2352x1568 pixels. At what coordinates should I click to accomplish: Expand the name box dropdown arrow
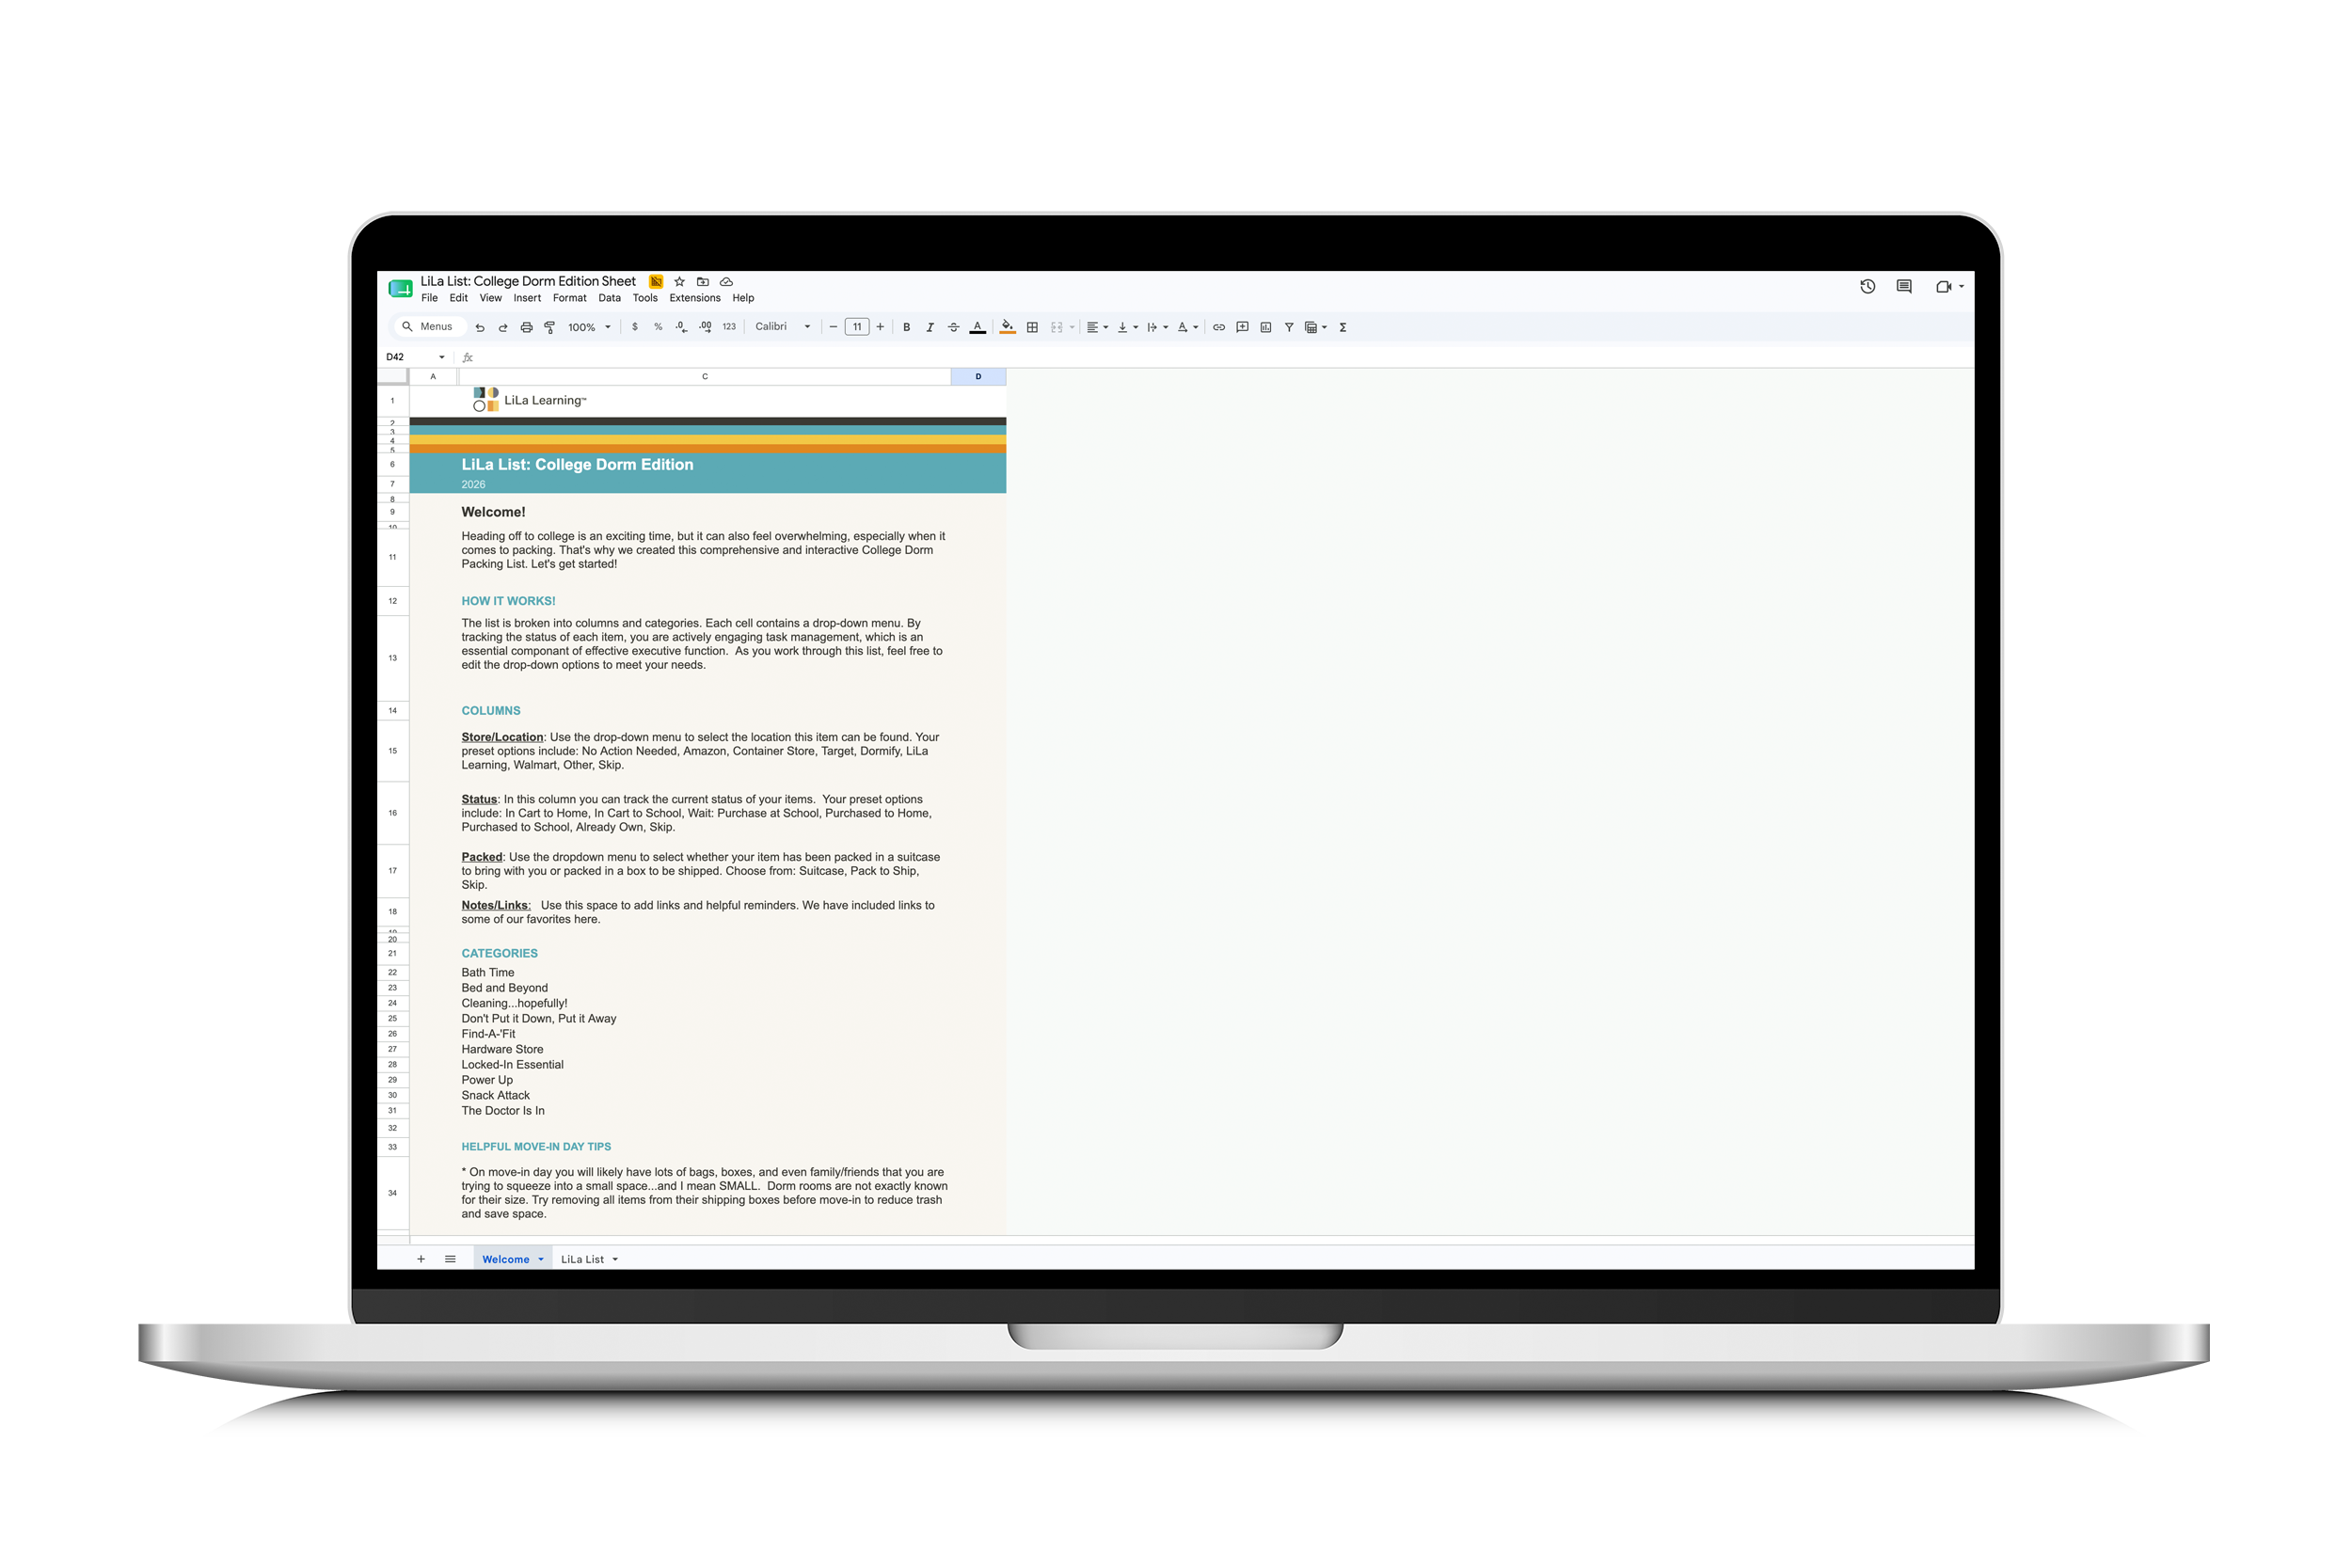click(442, 357)
